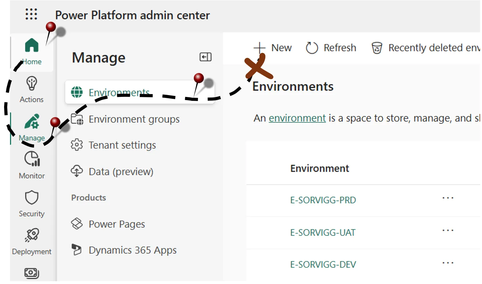482x284 pixels.
Task: Follow the environment hyperlink in description
Action: pos(297,118)
